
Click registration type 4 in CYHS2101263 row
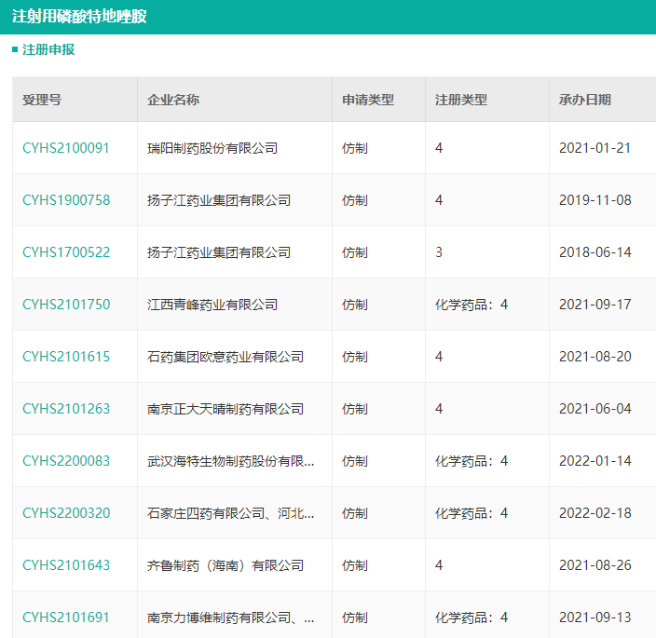coord(439,409)
